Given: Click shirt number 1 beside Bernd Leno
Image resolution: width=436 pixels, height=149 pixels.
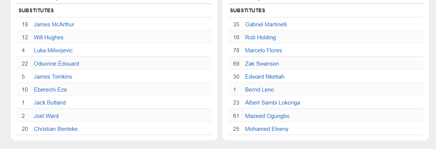Looking at the screenshot, I should coord(235,90).
